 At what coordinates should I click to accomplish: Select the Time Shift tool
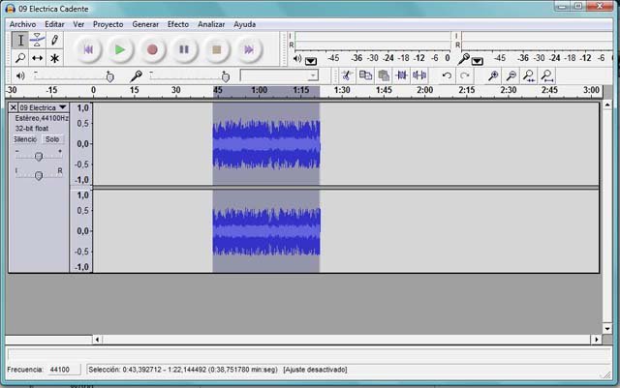click(x=37, y=58)
